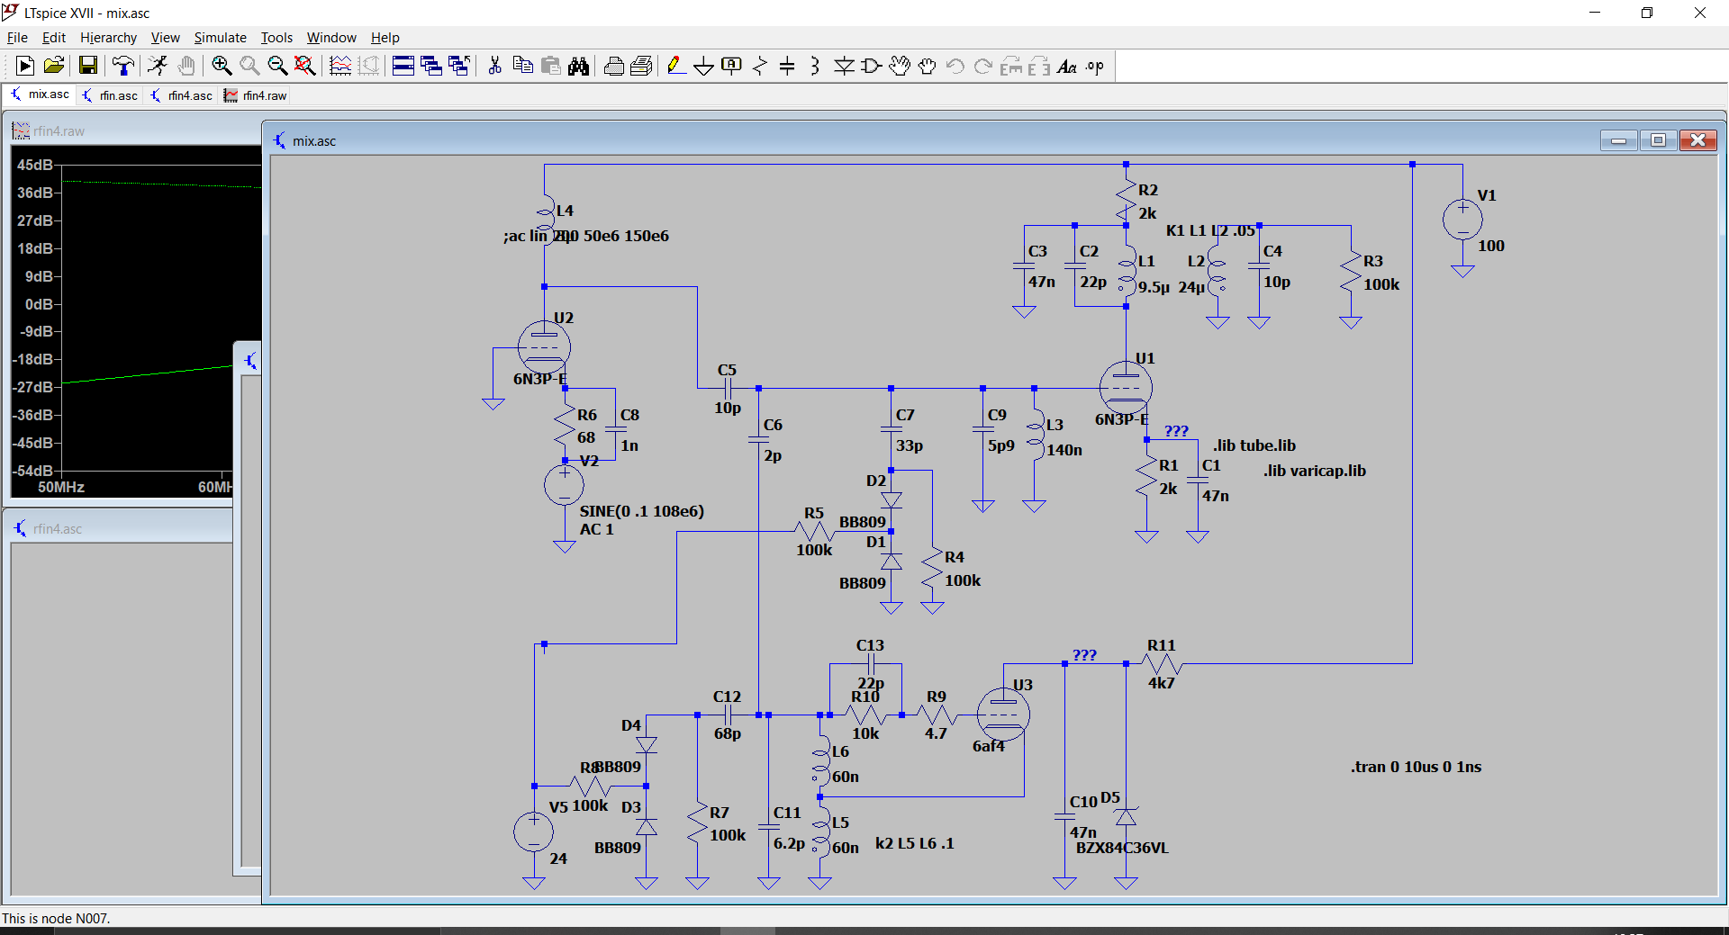Select the Text 'Aa' tool

point(1067,66)
